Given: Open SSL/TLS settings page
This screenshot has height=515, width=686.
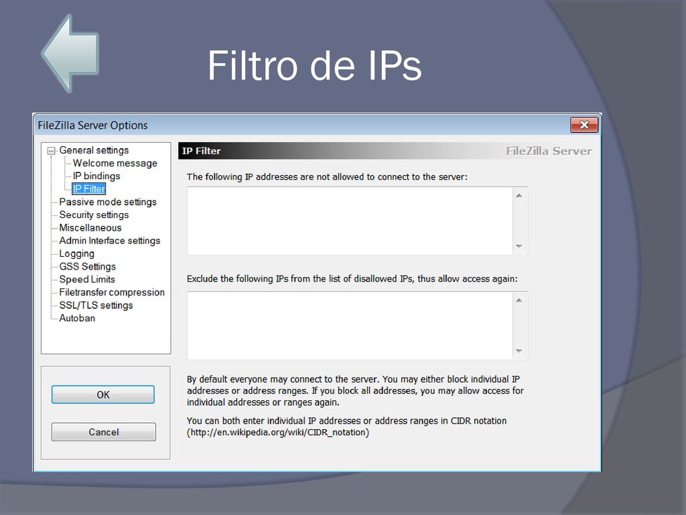Looking at the screenshot, I should 96,305.
